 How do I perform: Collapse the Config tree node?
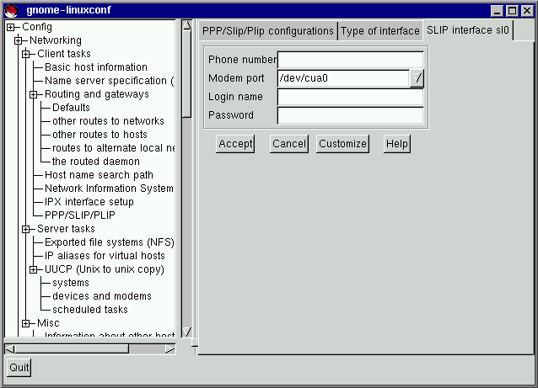click(x=11, y=27)
